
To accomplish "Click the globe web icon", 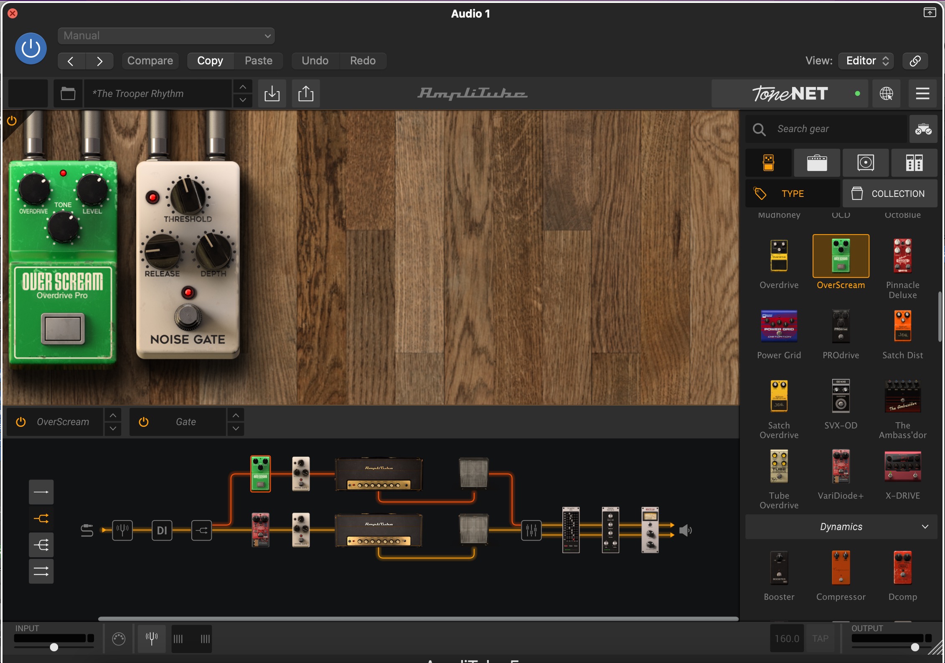I will (887, 94).
